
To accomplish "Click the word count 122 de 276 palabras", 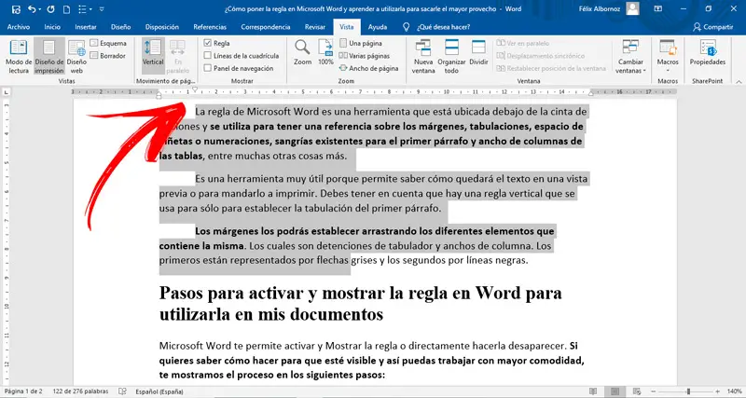I will coord(81,391).
